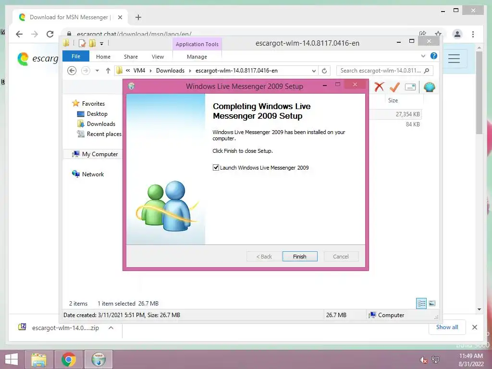The image size is (492, 369).
Task: Expand the Explorer address bar history dropdown
Action: point(314,71)
